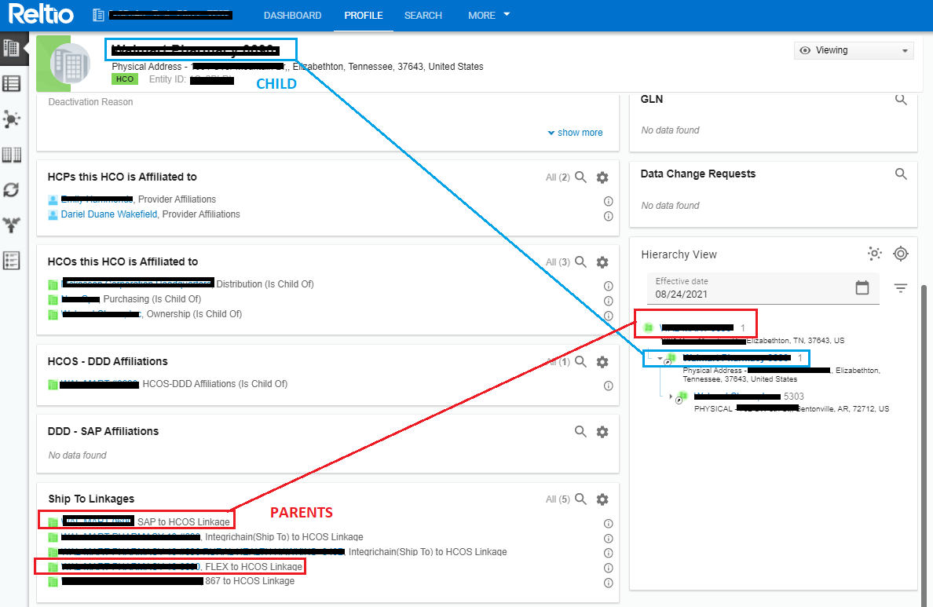The image size is (933, 607).
Task: Open Emily HCP Provider Affiliations link
Action: (97, 199)
